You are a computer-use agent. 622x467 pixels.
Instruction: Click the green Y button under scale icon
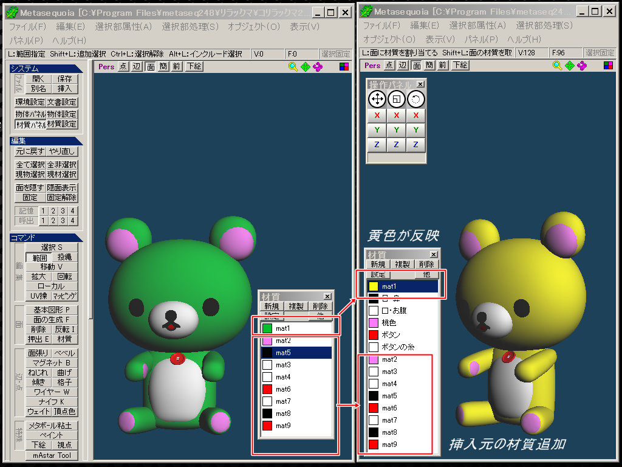(x=396, y=130)
